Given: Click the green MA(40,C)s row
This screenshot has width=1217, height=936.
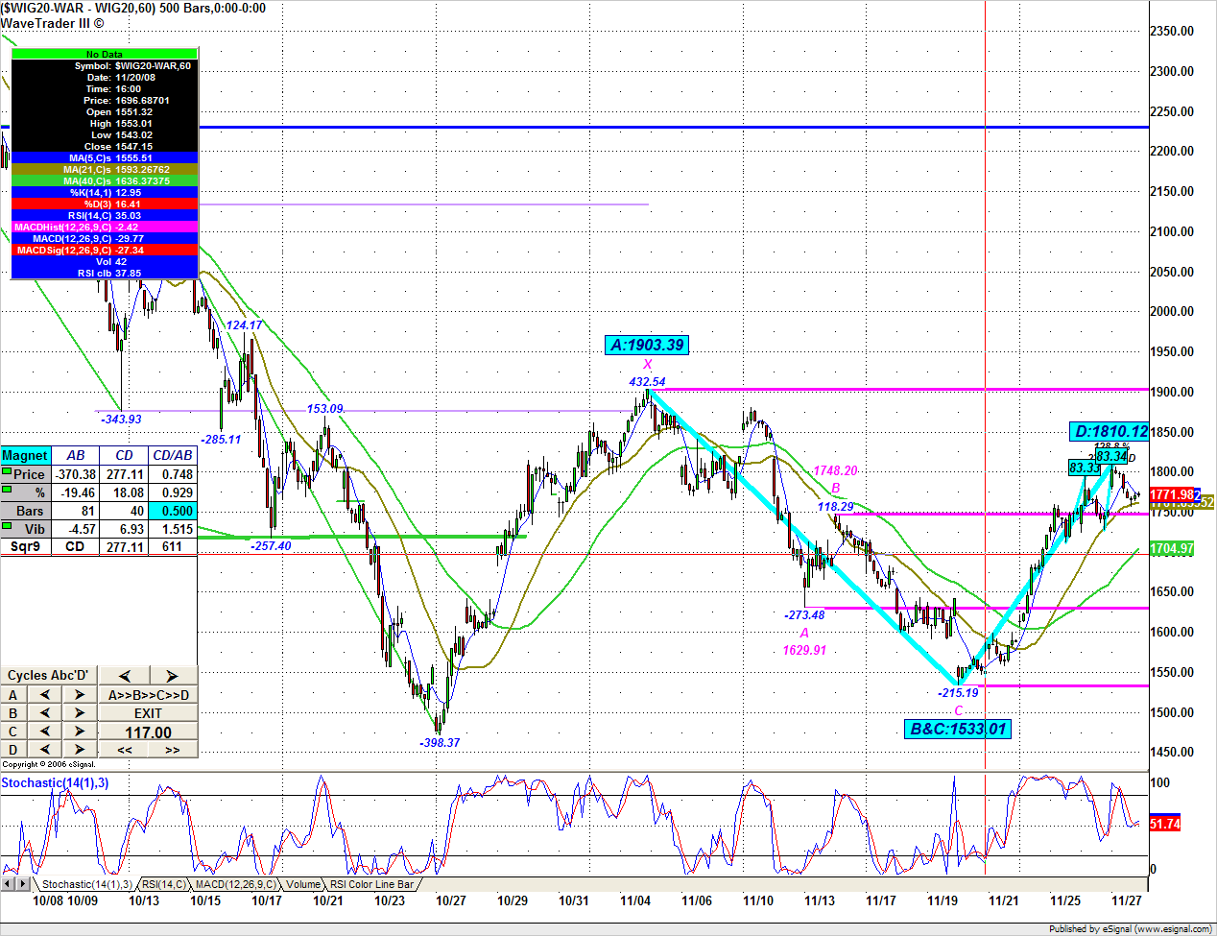Looking at the screenshot, I should point(105,180).
